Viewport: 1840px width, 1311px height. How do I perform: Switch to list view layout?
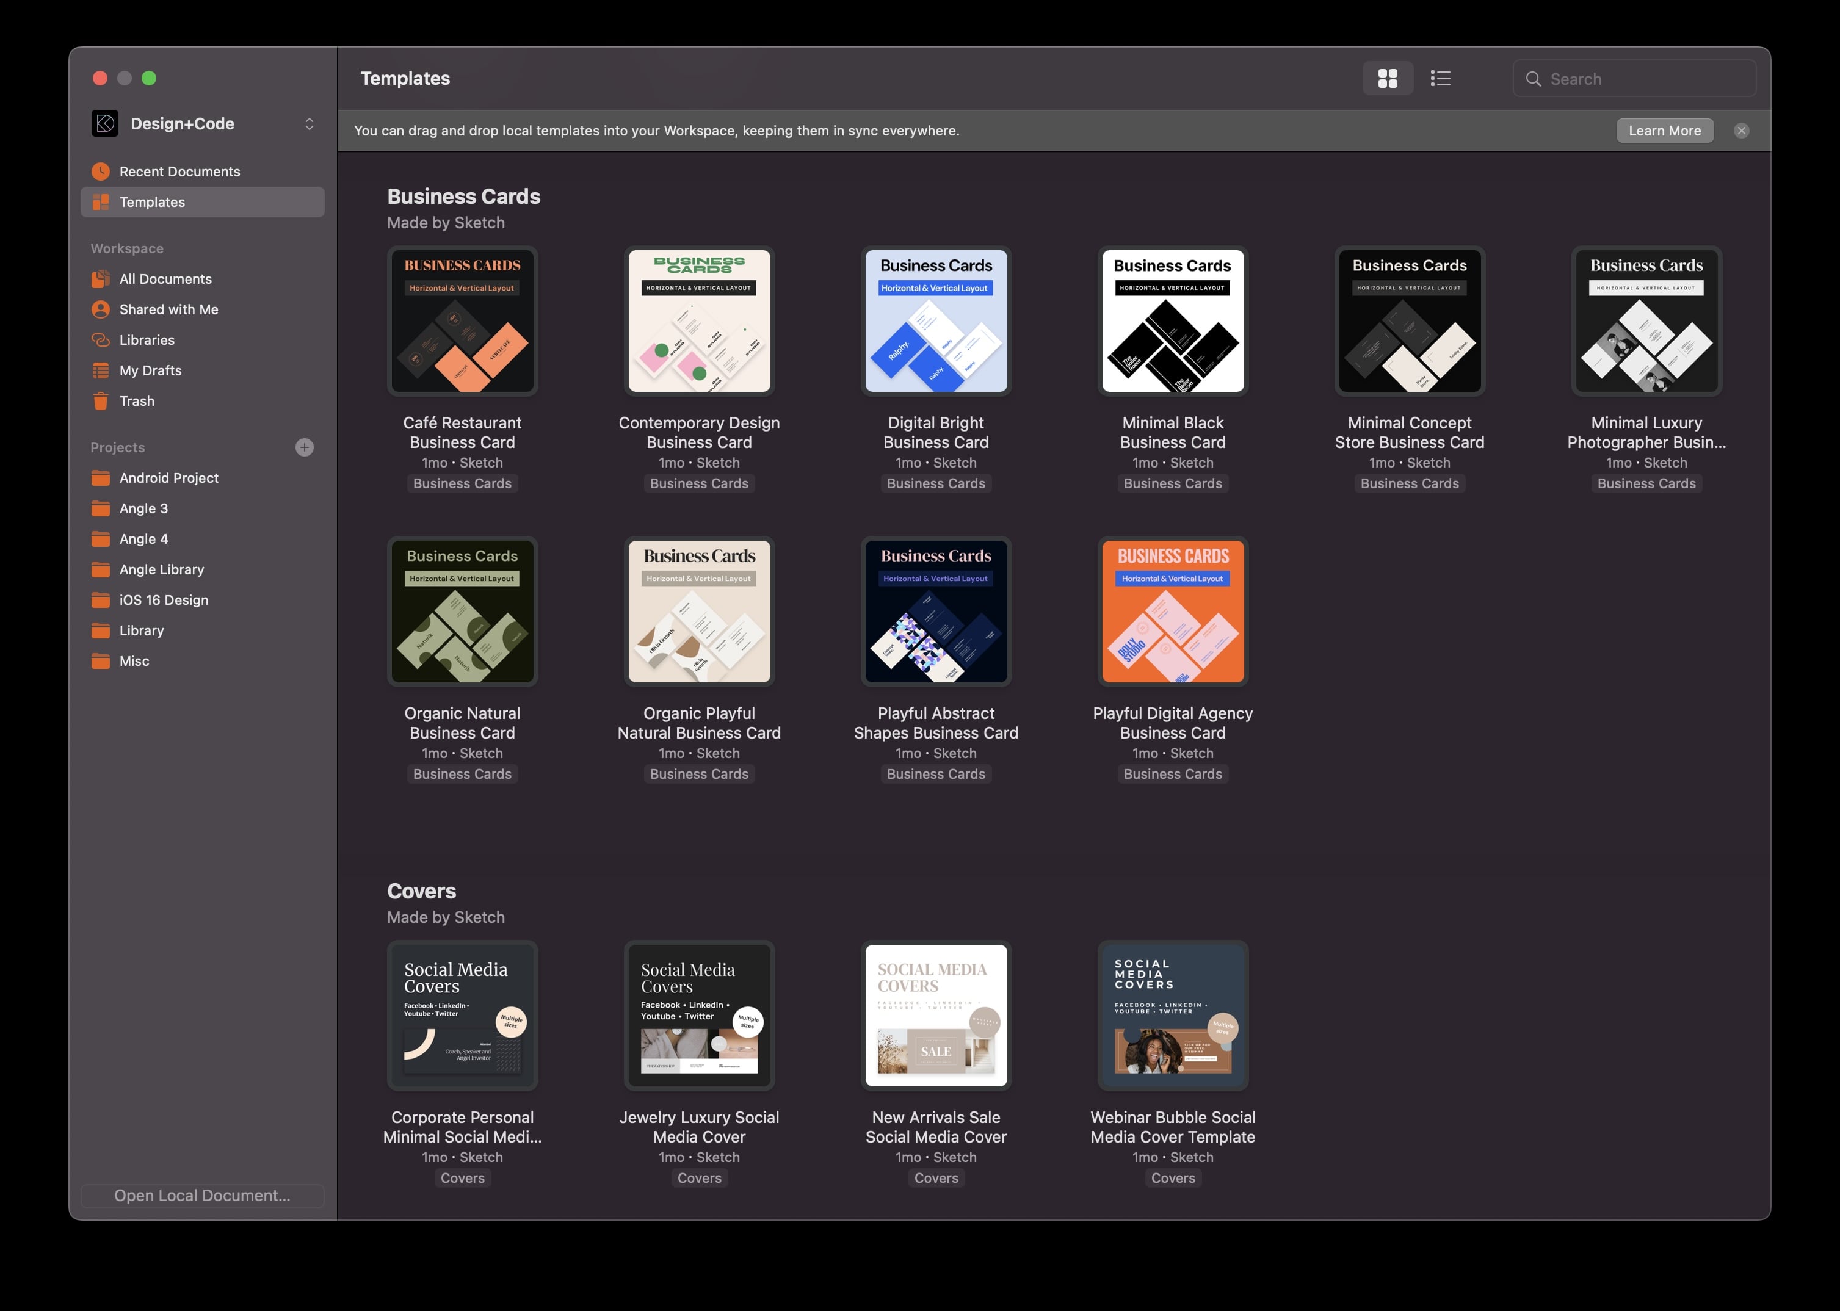(1440, 78)
